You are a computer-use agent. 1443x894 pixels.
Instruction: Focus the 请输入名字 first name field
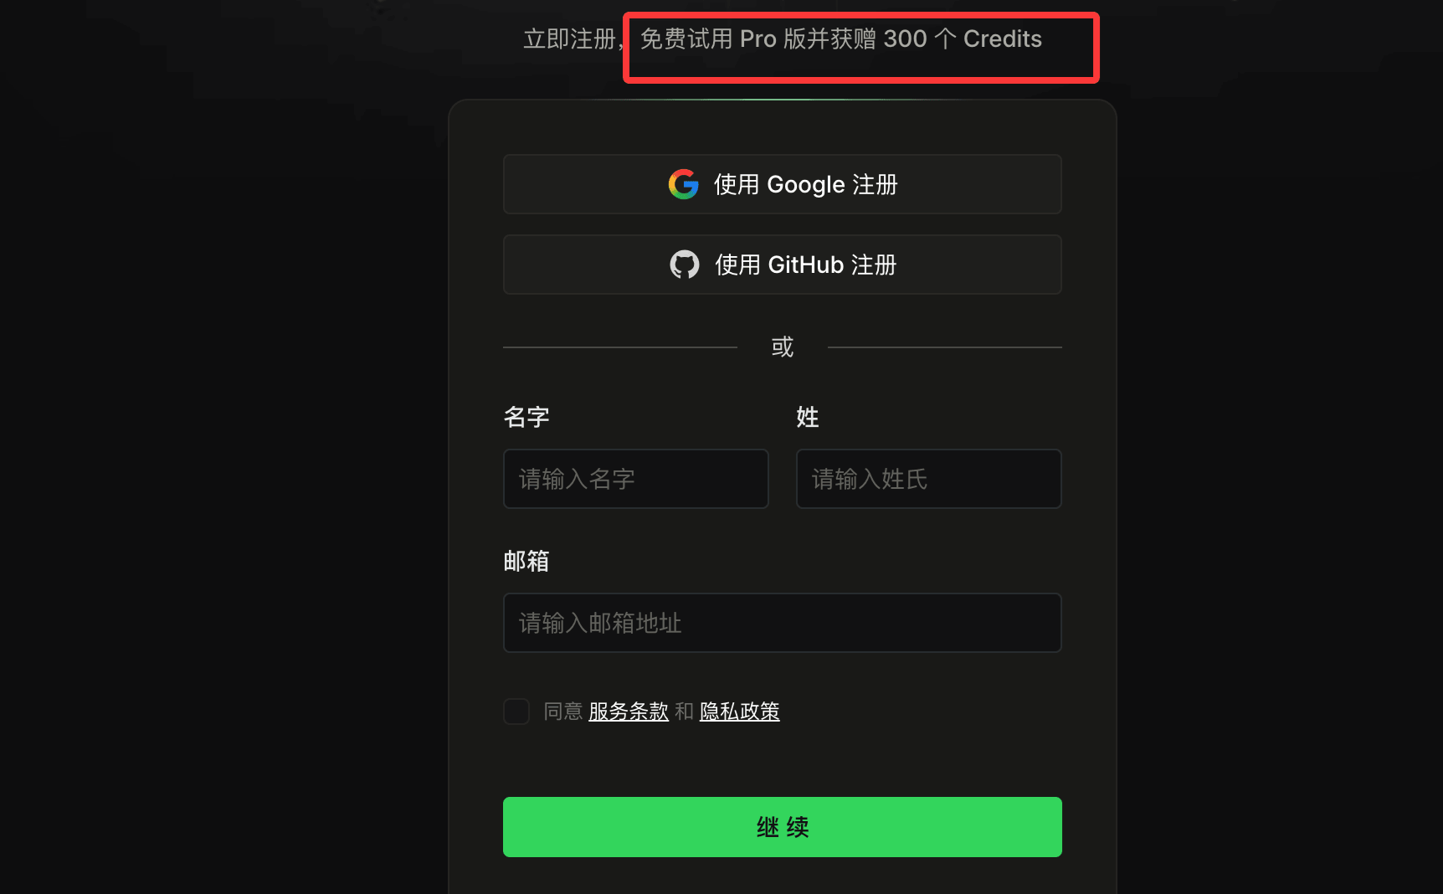pyautogui.click(x=636, y=479)
